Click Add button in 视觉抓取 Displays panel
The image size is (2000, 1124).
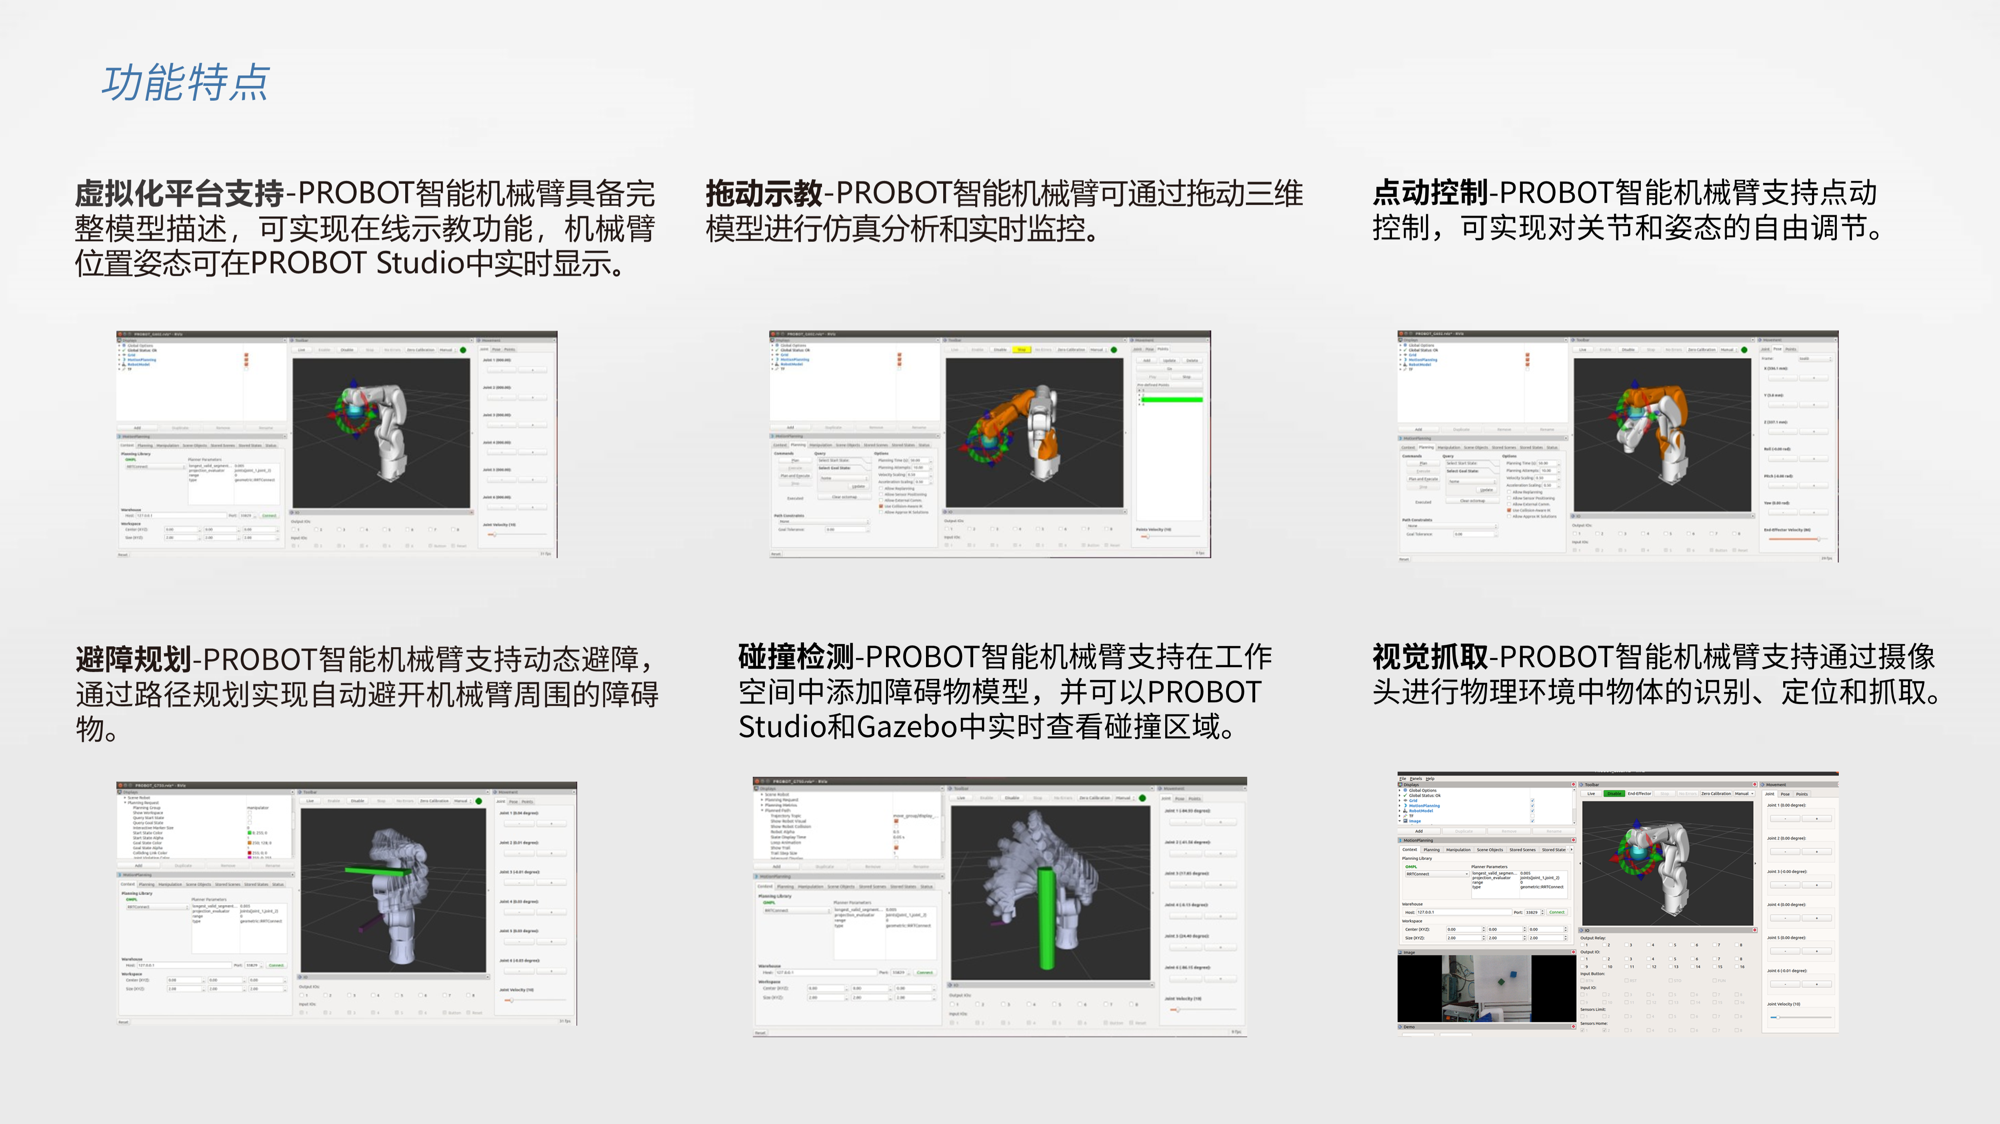click(x=1419, y=831)
